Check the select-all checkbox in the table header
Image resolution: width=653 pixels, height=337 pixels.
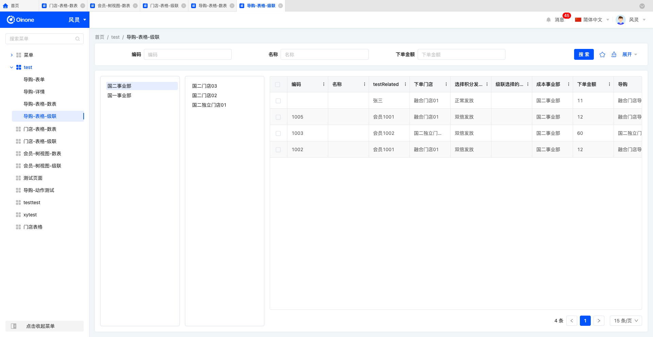pyautogui.click(x=278, y=84)
